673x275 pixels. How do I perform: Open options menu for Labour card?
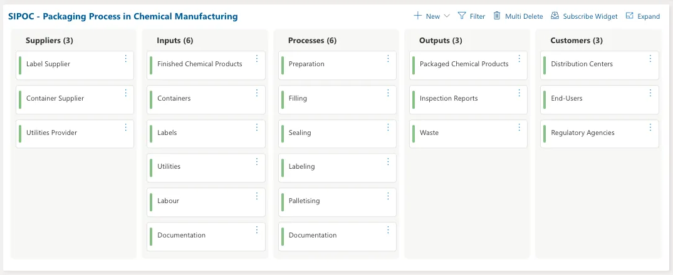click(x=257, y=196)
